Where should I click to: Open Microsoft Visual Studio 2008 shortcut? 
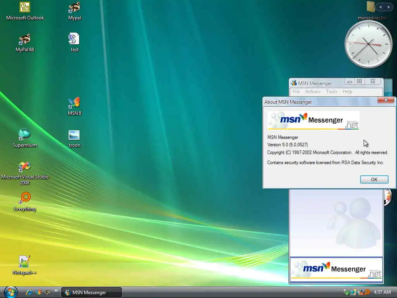(24, 173)
